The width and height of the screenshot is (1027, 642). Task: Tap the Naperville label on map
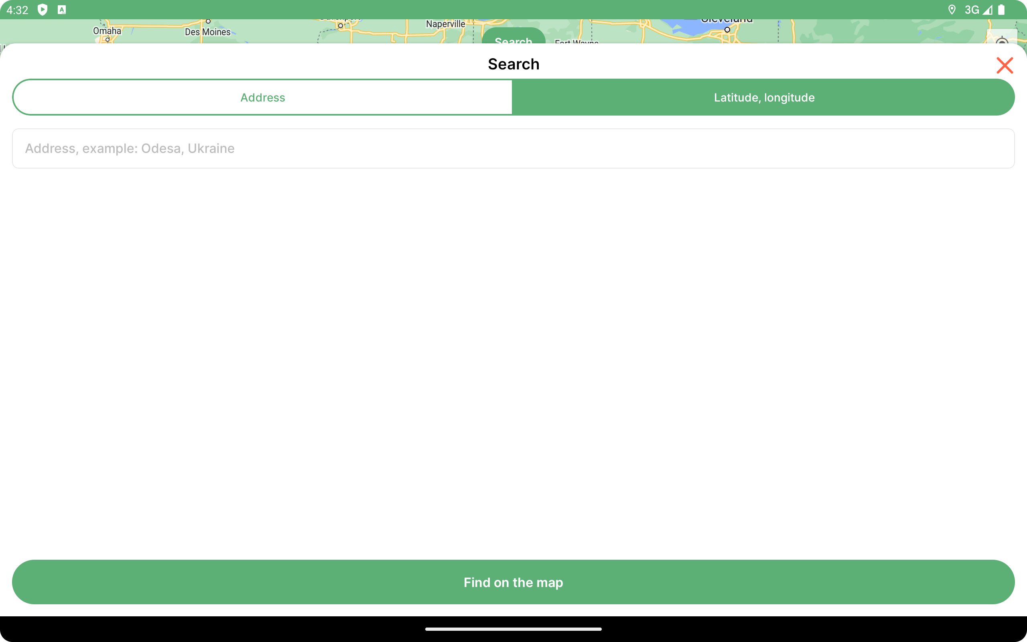(x=445, y=24)
